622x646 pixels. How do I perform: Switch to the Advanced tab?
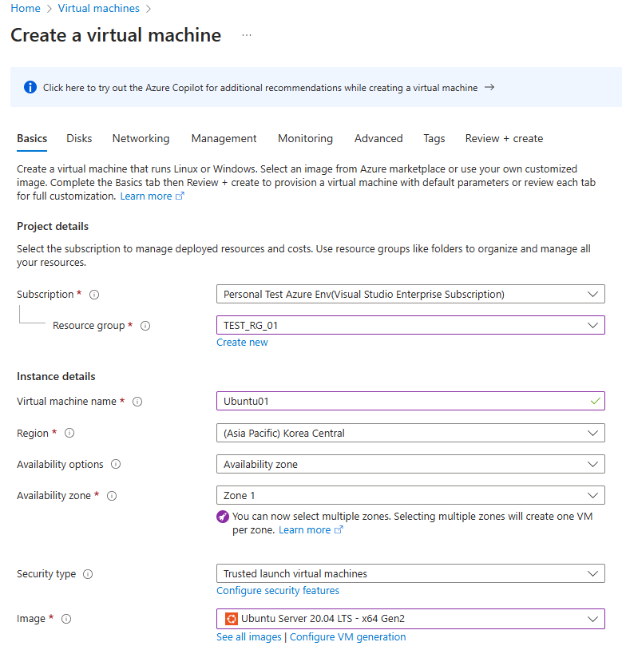point(378,139)
